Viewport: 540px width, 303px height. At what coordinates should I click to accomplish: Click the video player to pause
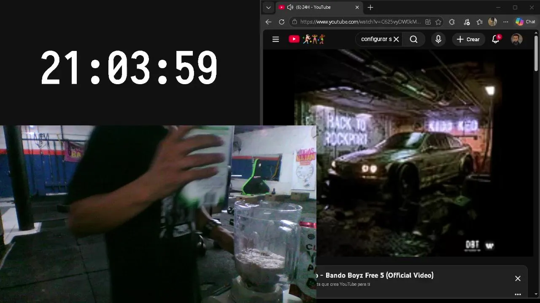[398, 153]
